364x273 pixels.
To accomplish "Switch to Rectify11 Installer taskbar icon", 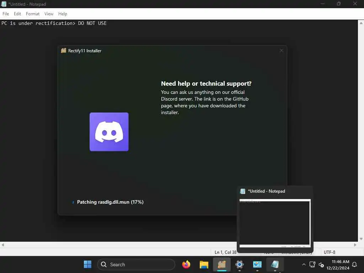I will tap(222, 264).
